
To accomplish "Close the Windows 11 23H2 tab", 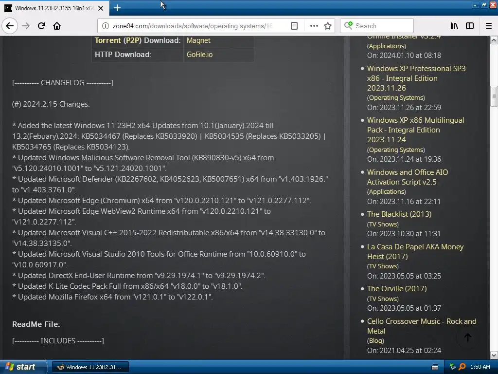I will 101,8.
